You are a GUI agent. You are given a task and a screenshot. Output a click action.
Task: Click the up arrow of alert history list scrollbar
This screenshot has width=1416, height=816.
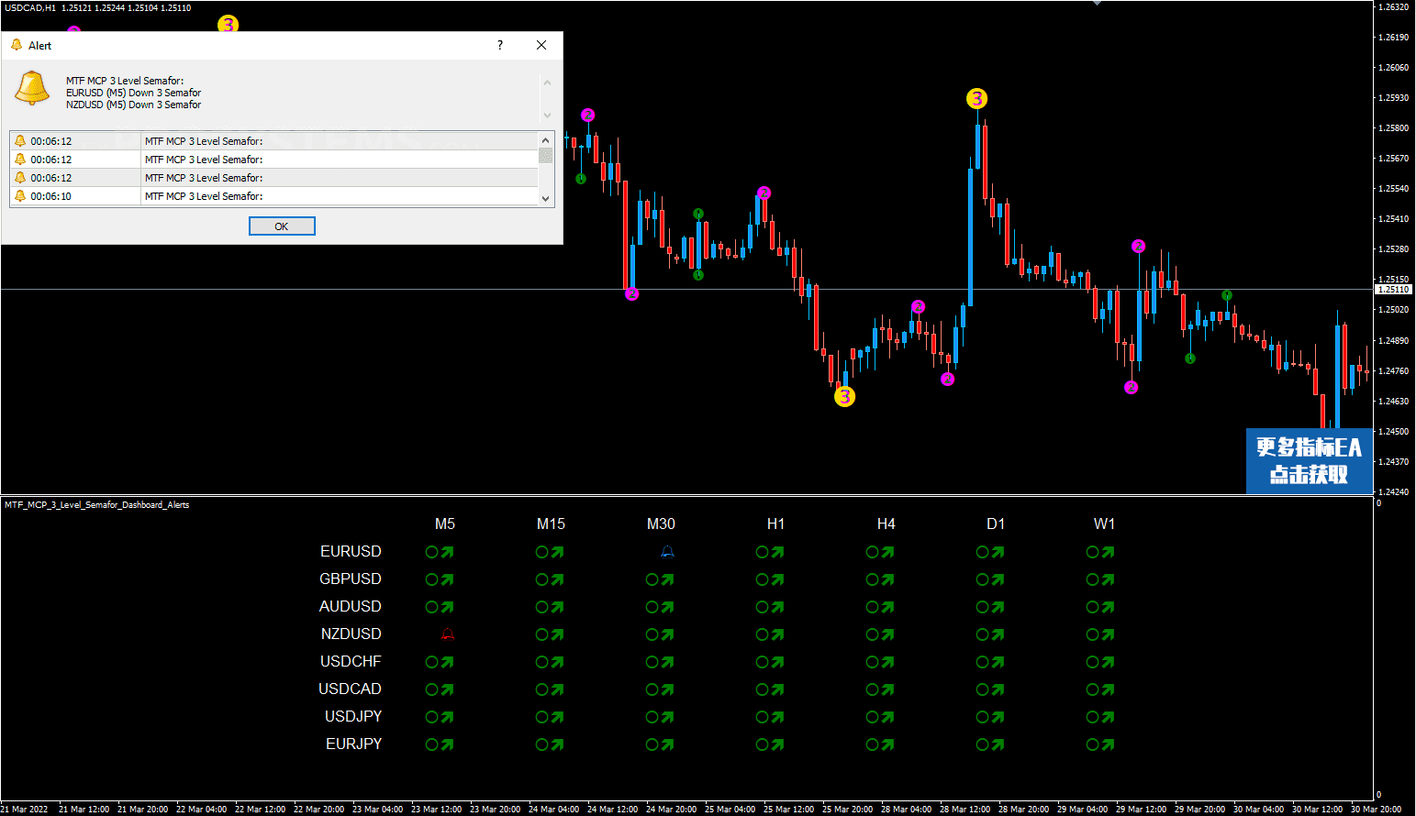pos(546,140)
